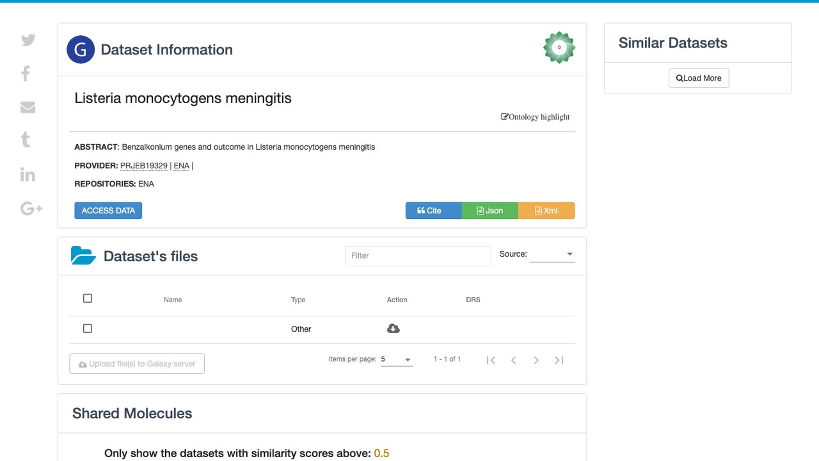Click the blue G dataset logo
Image resolution: width=819 pixels, height=461 pixels.
[81, 49]
